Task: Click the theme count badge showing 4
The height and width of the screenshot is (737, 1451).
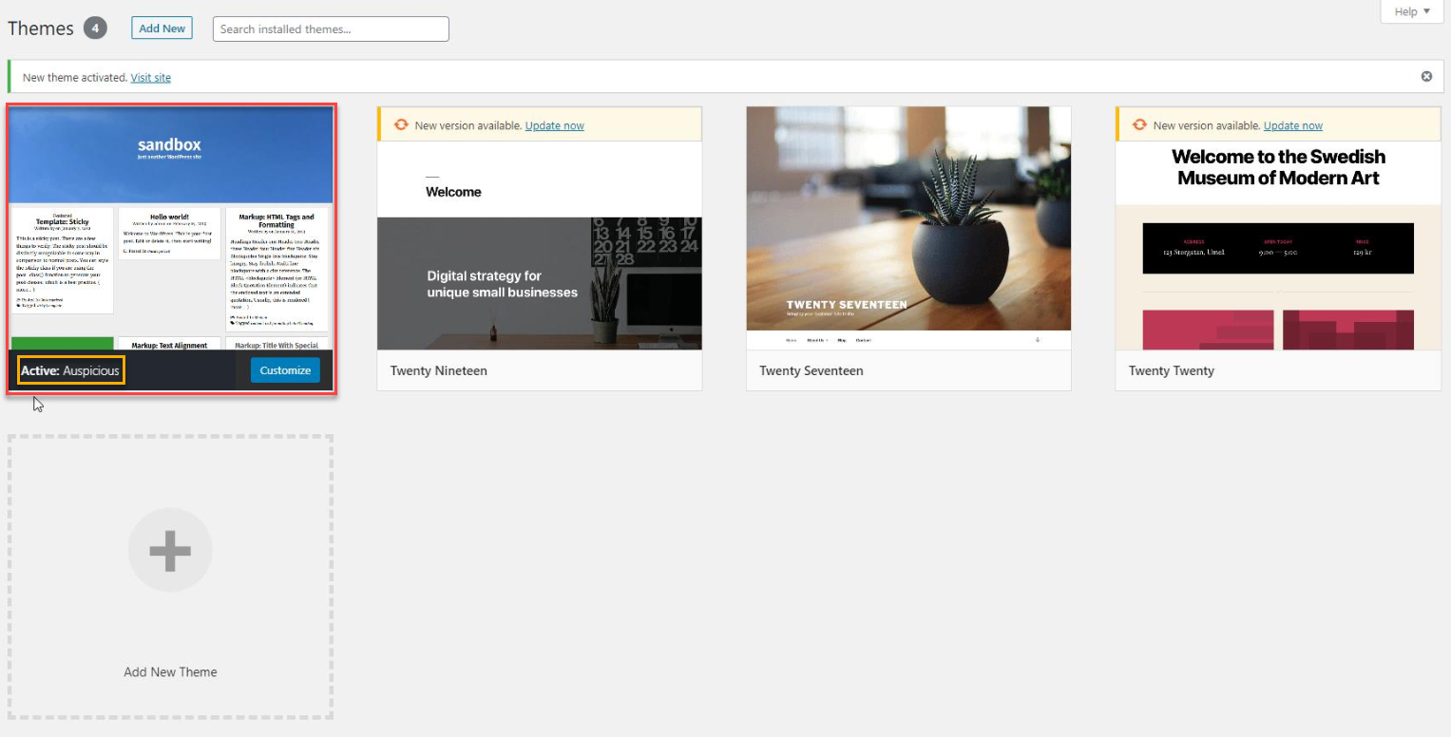Action: tap(95, 28)
